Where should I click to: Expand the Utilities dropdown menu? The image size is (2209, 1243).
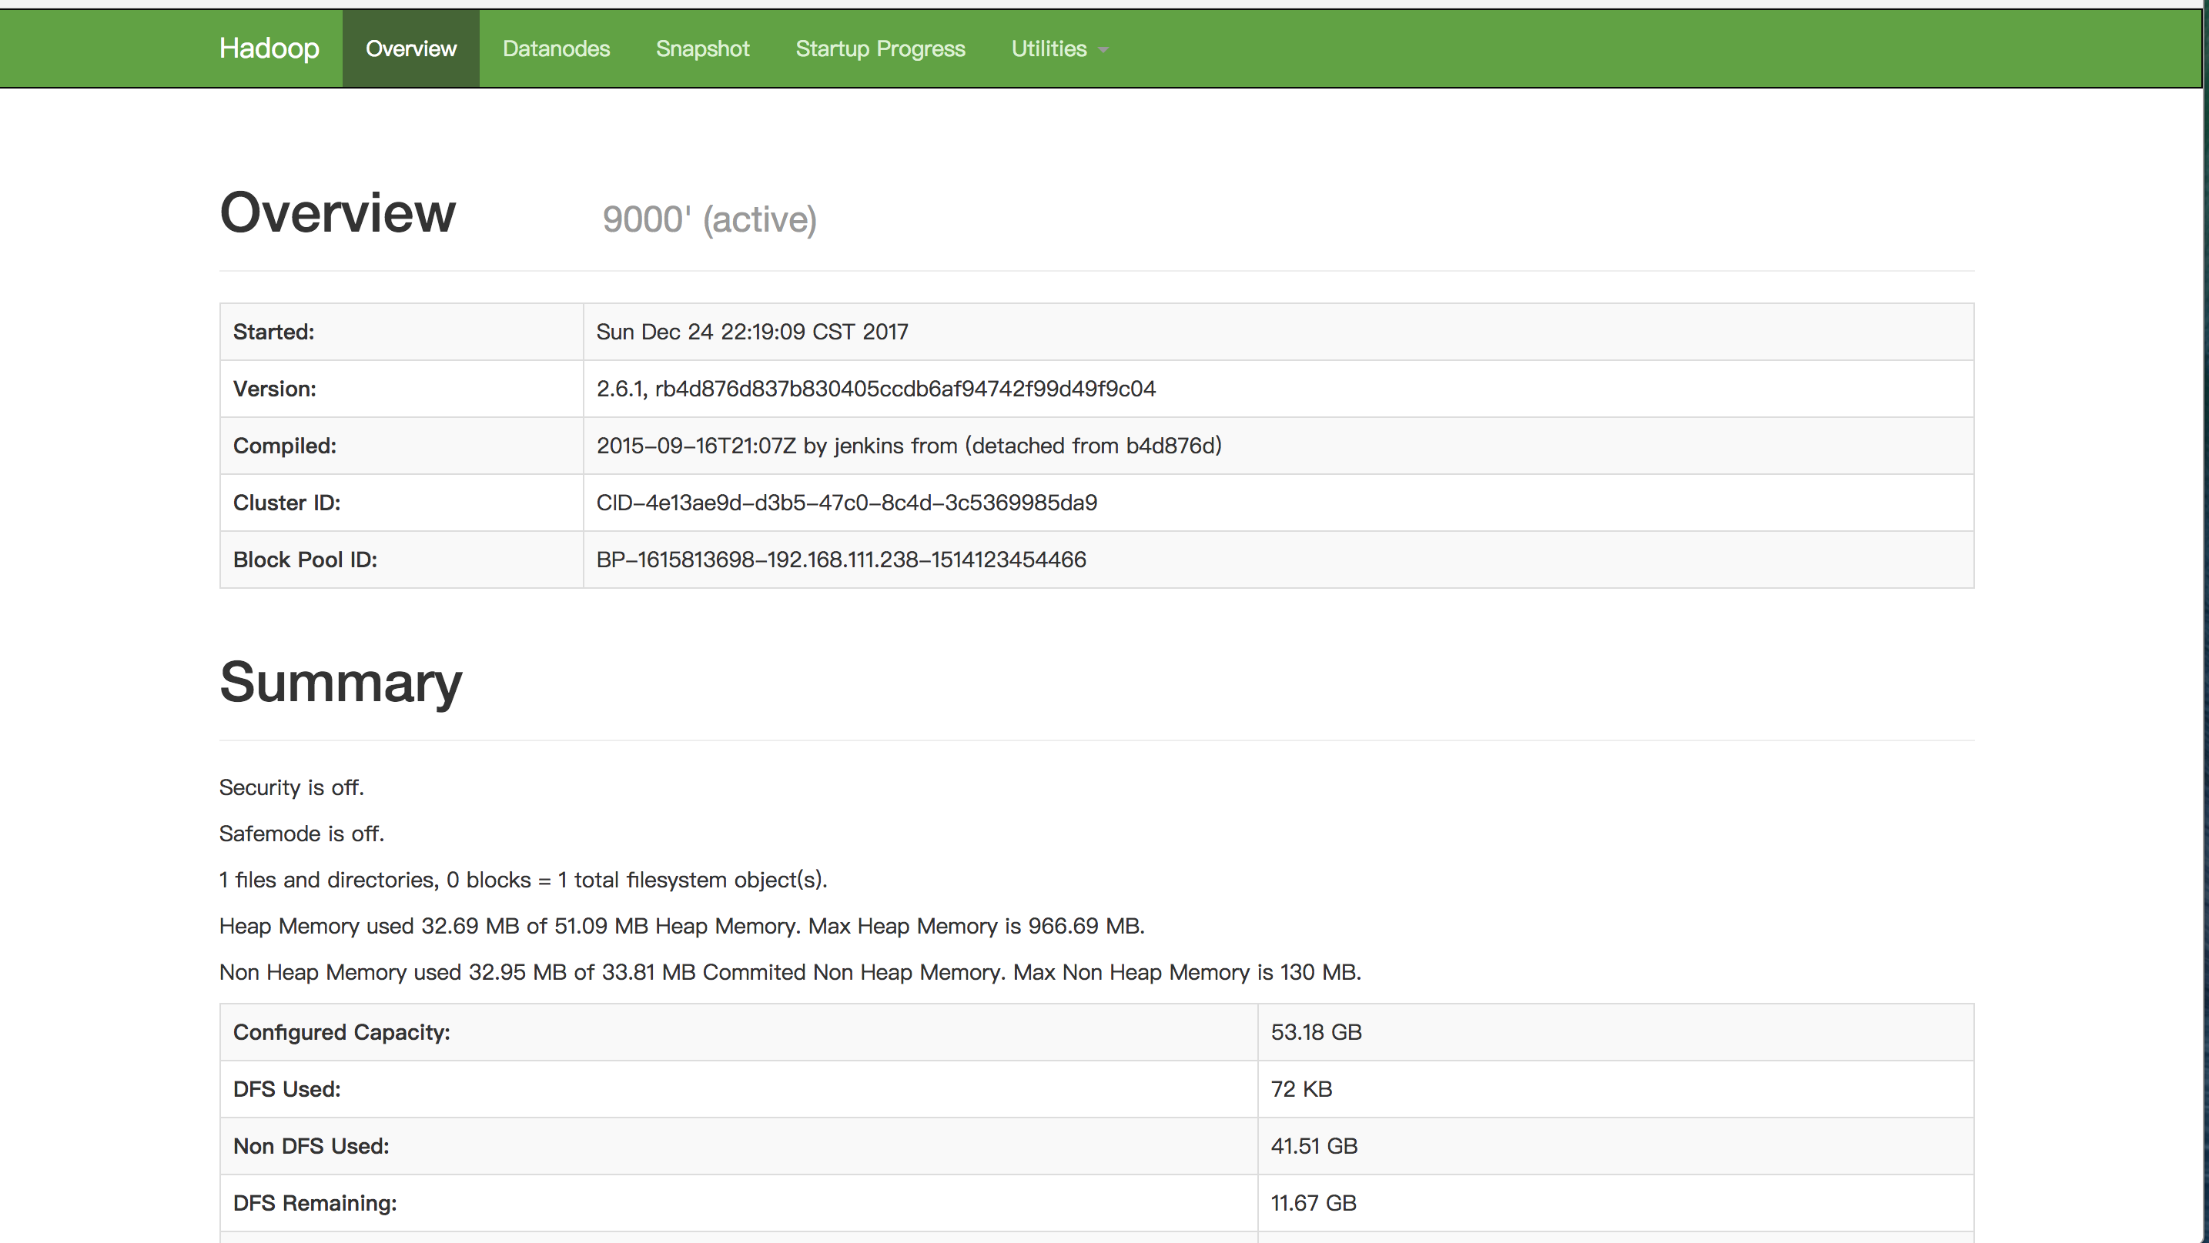click(1058, 48)
